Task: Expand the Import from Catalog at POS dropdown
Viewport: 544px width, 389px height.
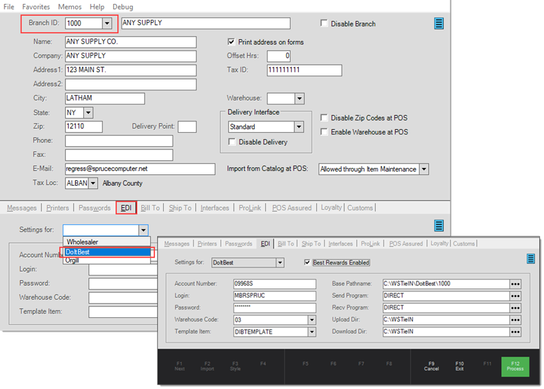Action: (x=424, y=169)
